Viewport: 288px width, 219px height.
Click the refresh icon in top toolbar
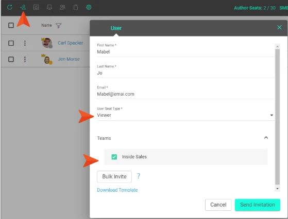(10, 7)
